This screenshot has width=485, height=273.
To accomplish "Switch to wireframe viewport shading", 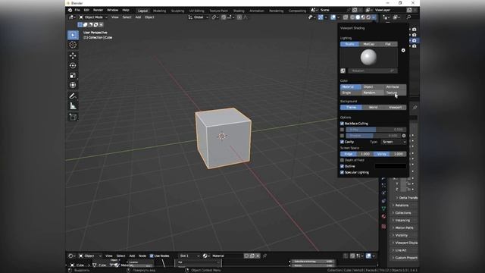I will pos(352,17).
